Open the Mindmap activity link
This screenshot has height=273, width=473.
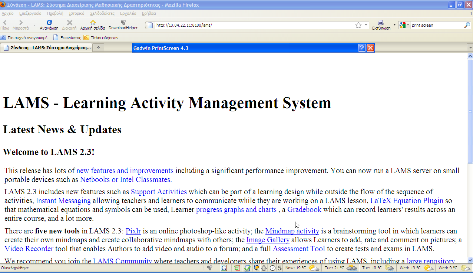(x=292, y=231)
